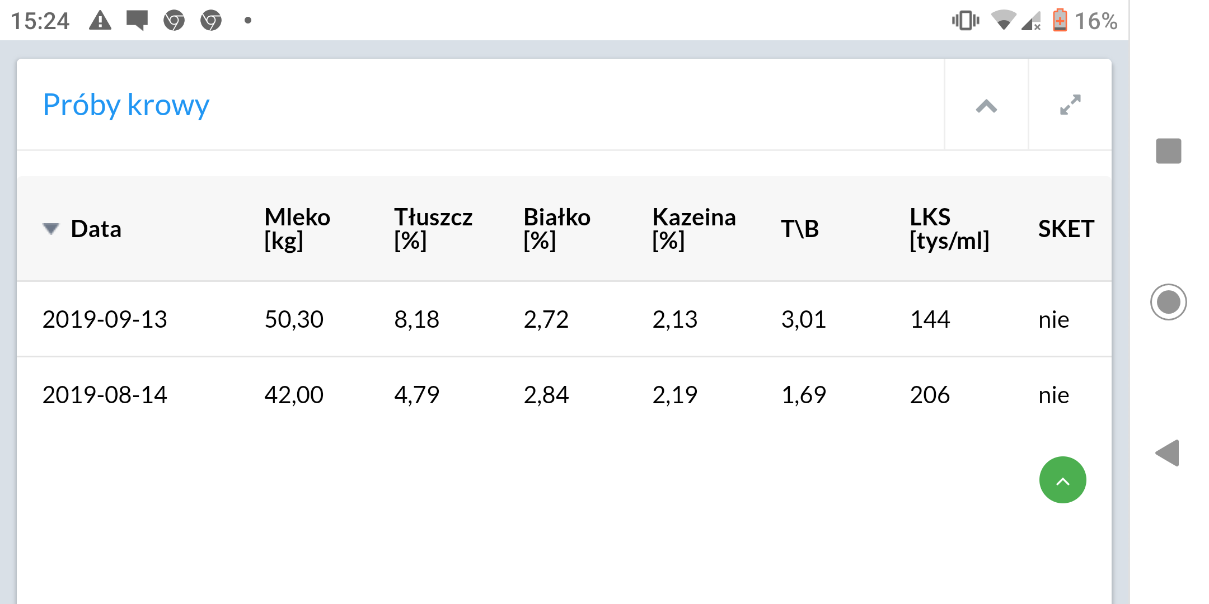Sort by Tłuszcz [%] column header
This screenshot has height=604, width=1209.
[x=433, y=229]
